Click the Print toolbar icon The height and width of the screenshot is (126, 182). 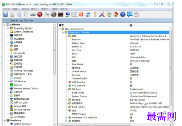coord(33,15)
